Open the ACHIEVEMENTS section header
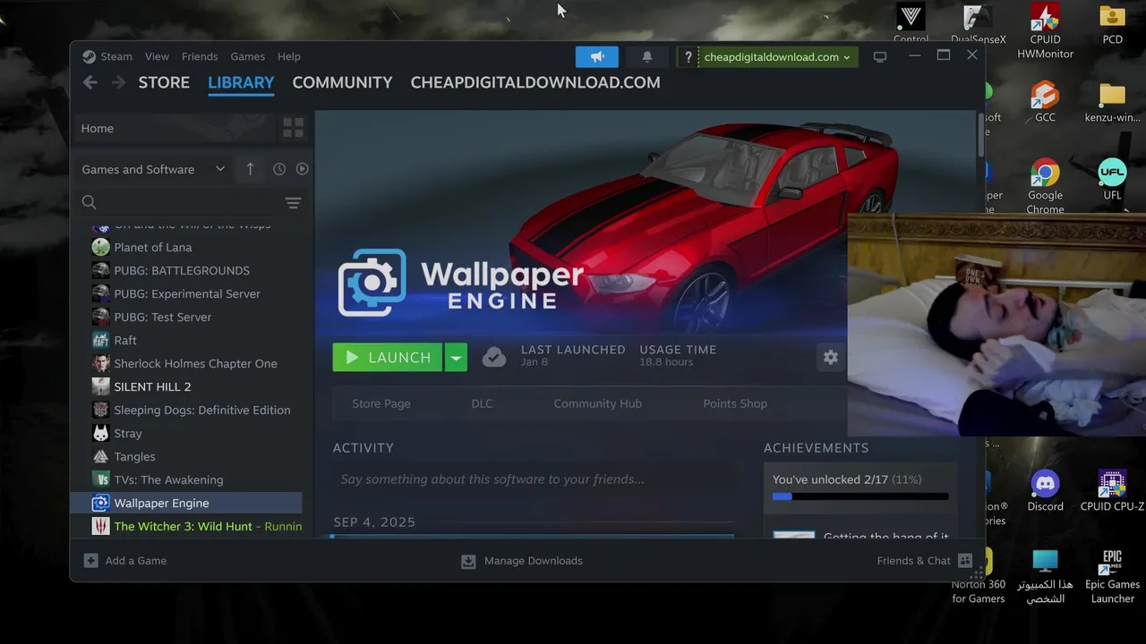Viewport: 1146px width, 644px height. (x=816, y=448)
